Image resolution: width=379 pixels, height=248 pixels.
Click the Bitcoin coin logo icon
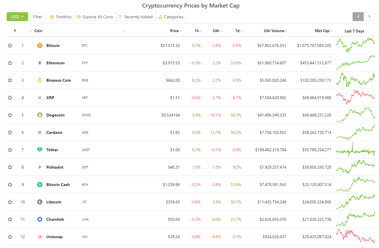point(40,45)
